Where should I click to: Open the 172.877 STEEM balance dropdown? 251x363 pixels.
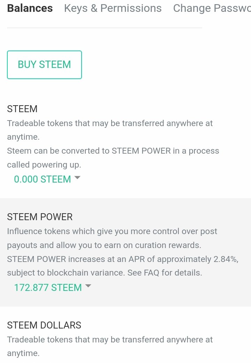pos(48,287)
